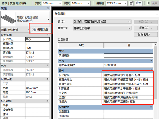159x119 pixels.
Task: Click the 应用 button in options bar
Action: (x=139, y=3)
